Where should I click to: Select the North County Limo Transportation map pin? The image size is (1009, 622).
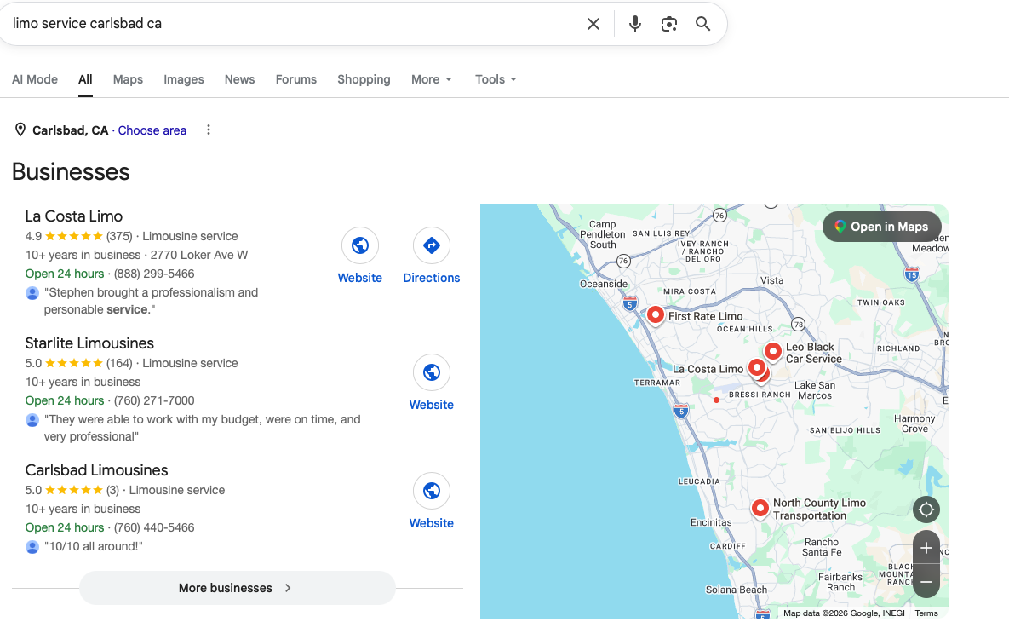(x=760, y=508)
